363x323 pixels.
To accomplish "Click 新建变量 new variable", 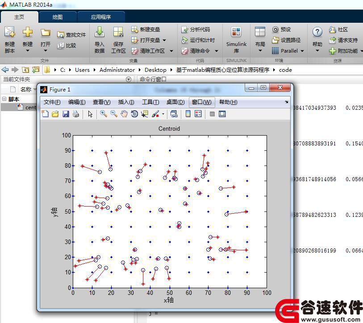I will click(146, 29).
